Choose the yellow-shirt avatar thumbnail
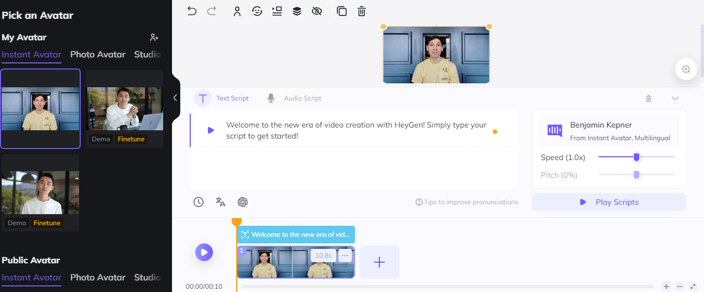 (40, 109)
